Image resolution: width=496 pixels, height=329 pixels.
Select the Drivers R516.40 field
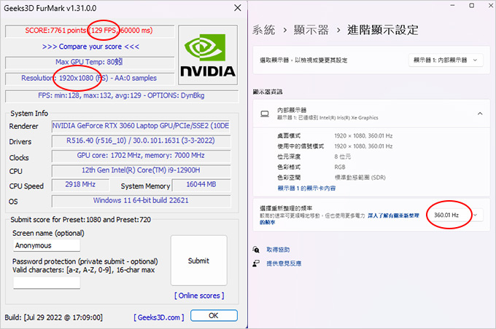pyautogui.click(x=141, y=140)
